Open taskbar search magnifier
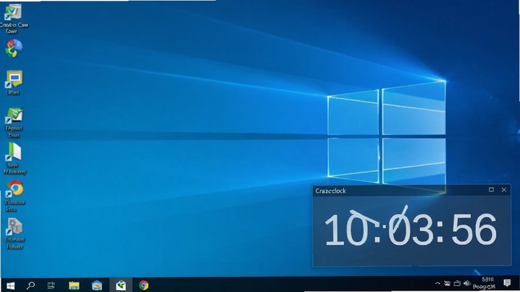Image resolution: width=520 pixels, height=292 pixels. pos(31,286)
